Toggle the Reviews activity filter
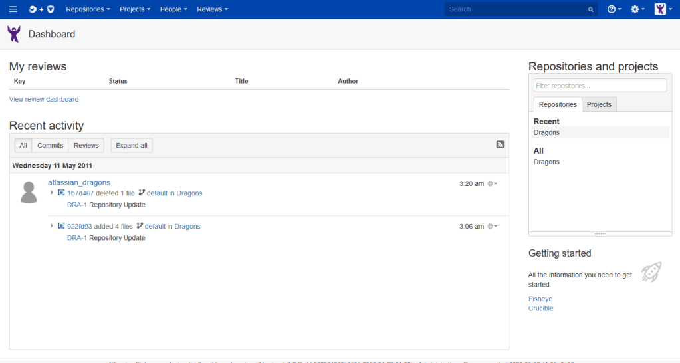The image size is (680, 363). (86, 146)
